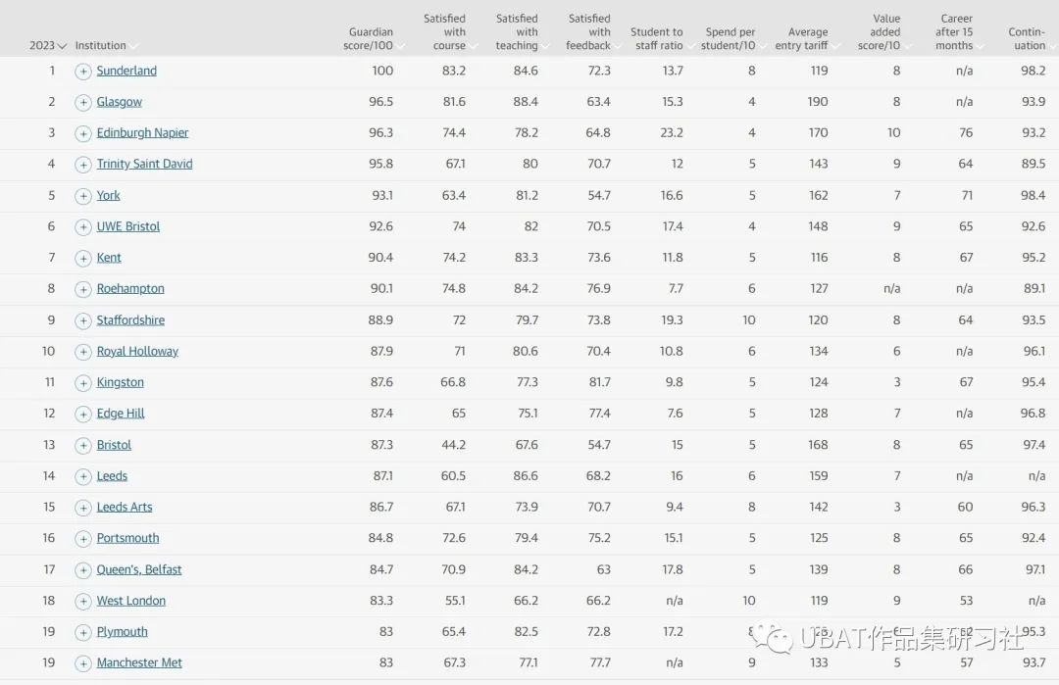Sort by Student to staff ratio header

coord(661,38)
